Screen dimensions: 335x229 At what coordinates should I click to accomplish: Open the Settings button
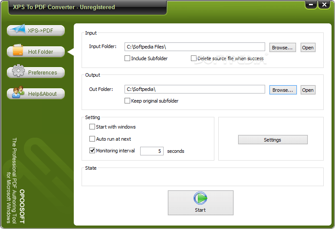tap(273, 140)
